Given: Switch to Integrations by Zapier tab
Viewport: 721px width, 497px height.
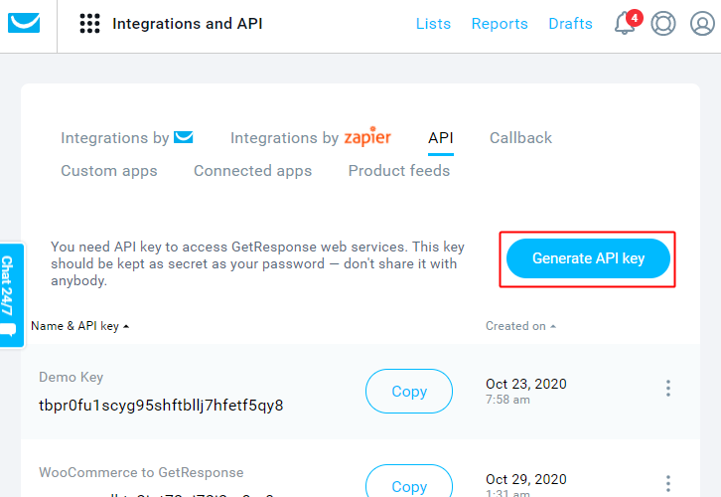Looking at the screenshot, I should [311, 137].
